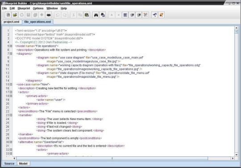Click the greyed Reload toolbar icon
This screenshot has width=241, height=168.
[22, 15]
